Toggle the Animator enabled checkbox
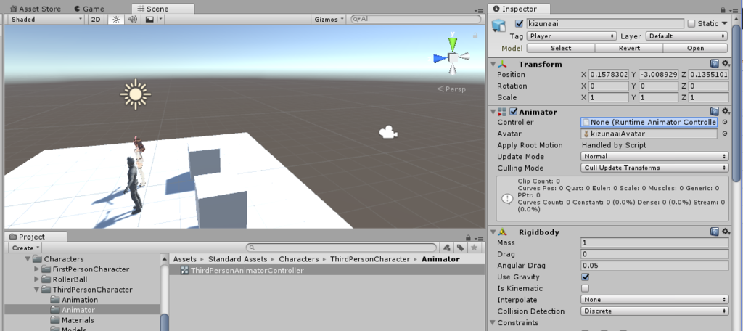Image resolution: width=743 pixels, height=331 pixels. (x=513, y=112)
